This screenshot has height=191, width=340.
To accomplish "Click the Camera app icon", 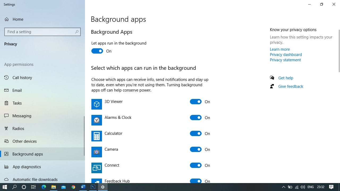I will click(x=96, y=152).
